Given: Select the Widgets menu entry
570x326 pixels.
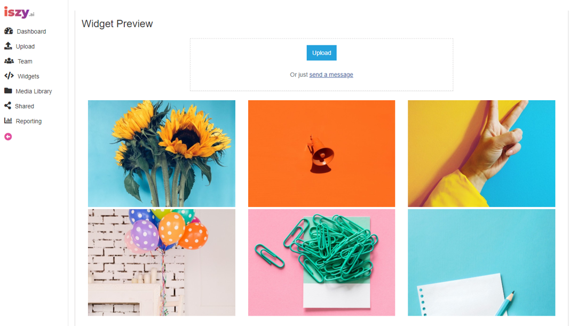Looking at the screenshot, I should 28,76.
